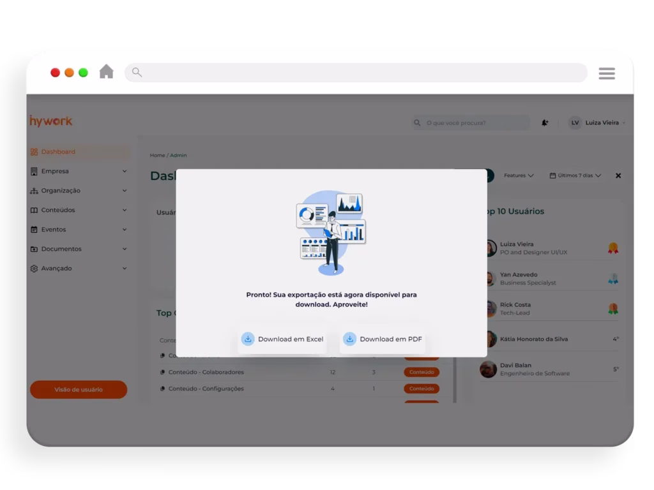Click the X close icon beside date filter
This screenshot has width=654, height=490.
pyautogui.click(x=618, y=175)
